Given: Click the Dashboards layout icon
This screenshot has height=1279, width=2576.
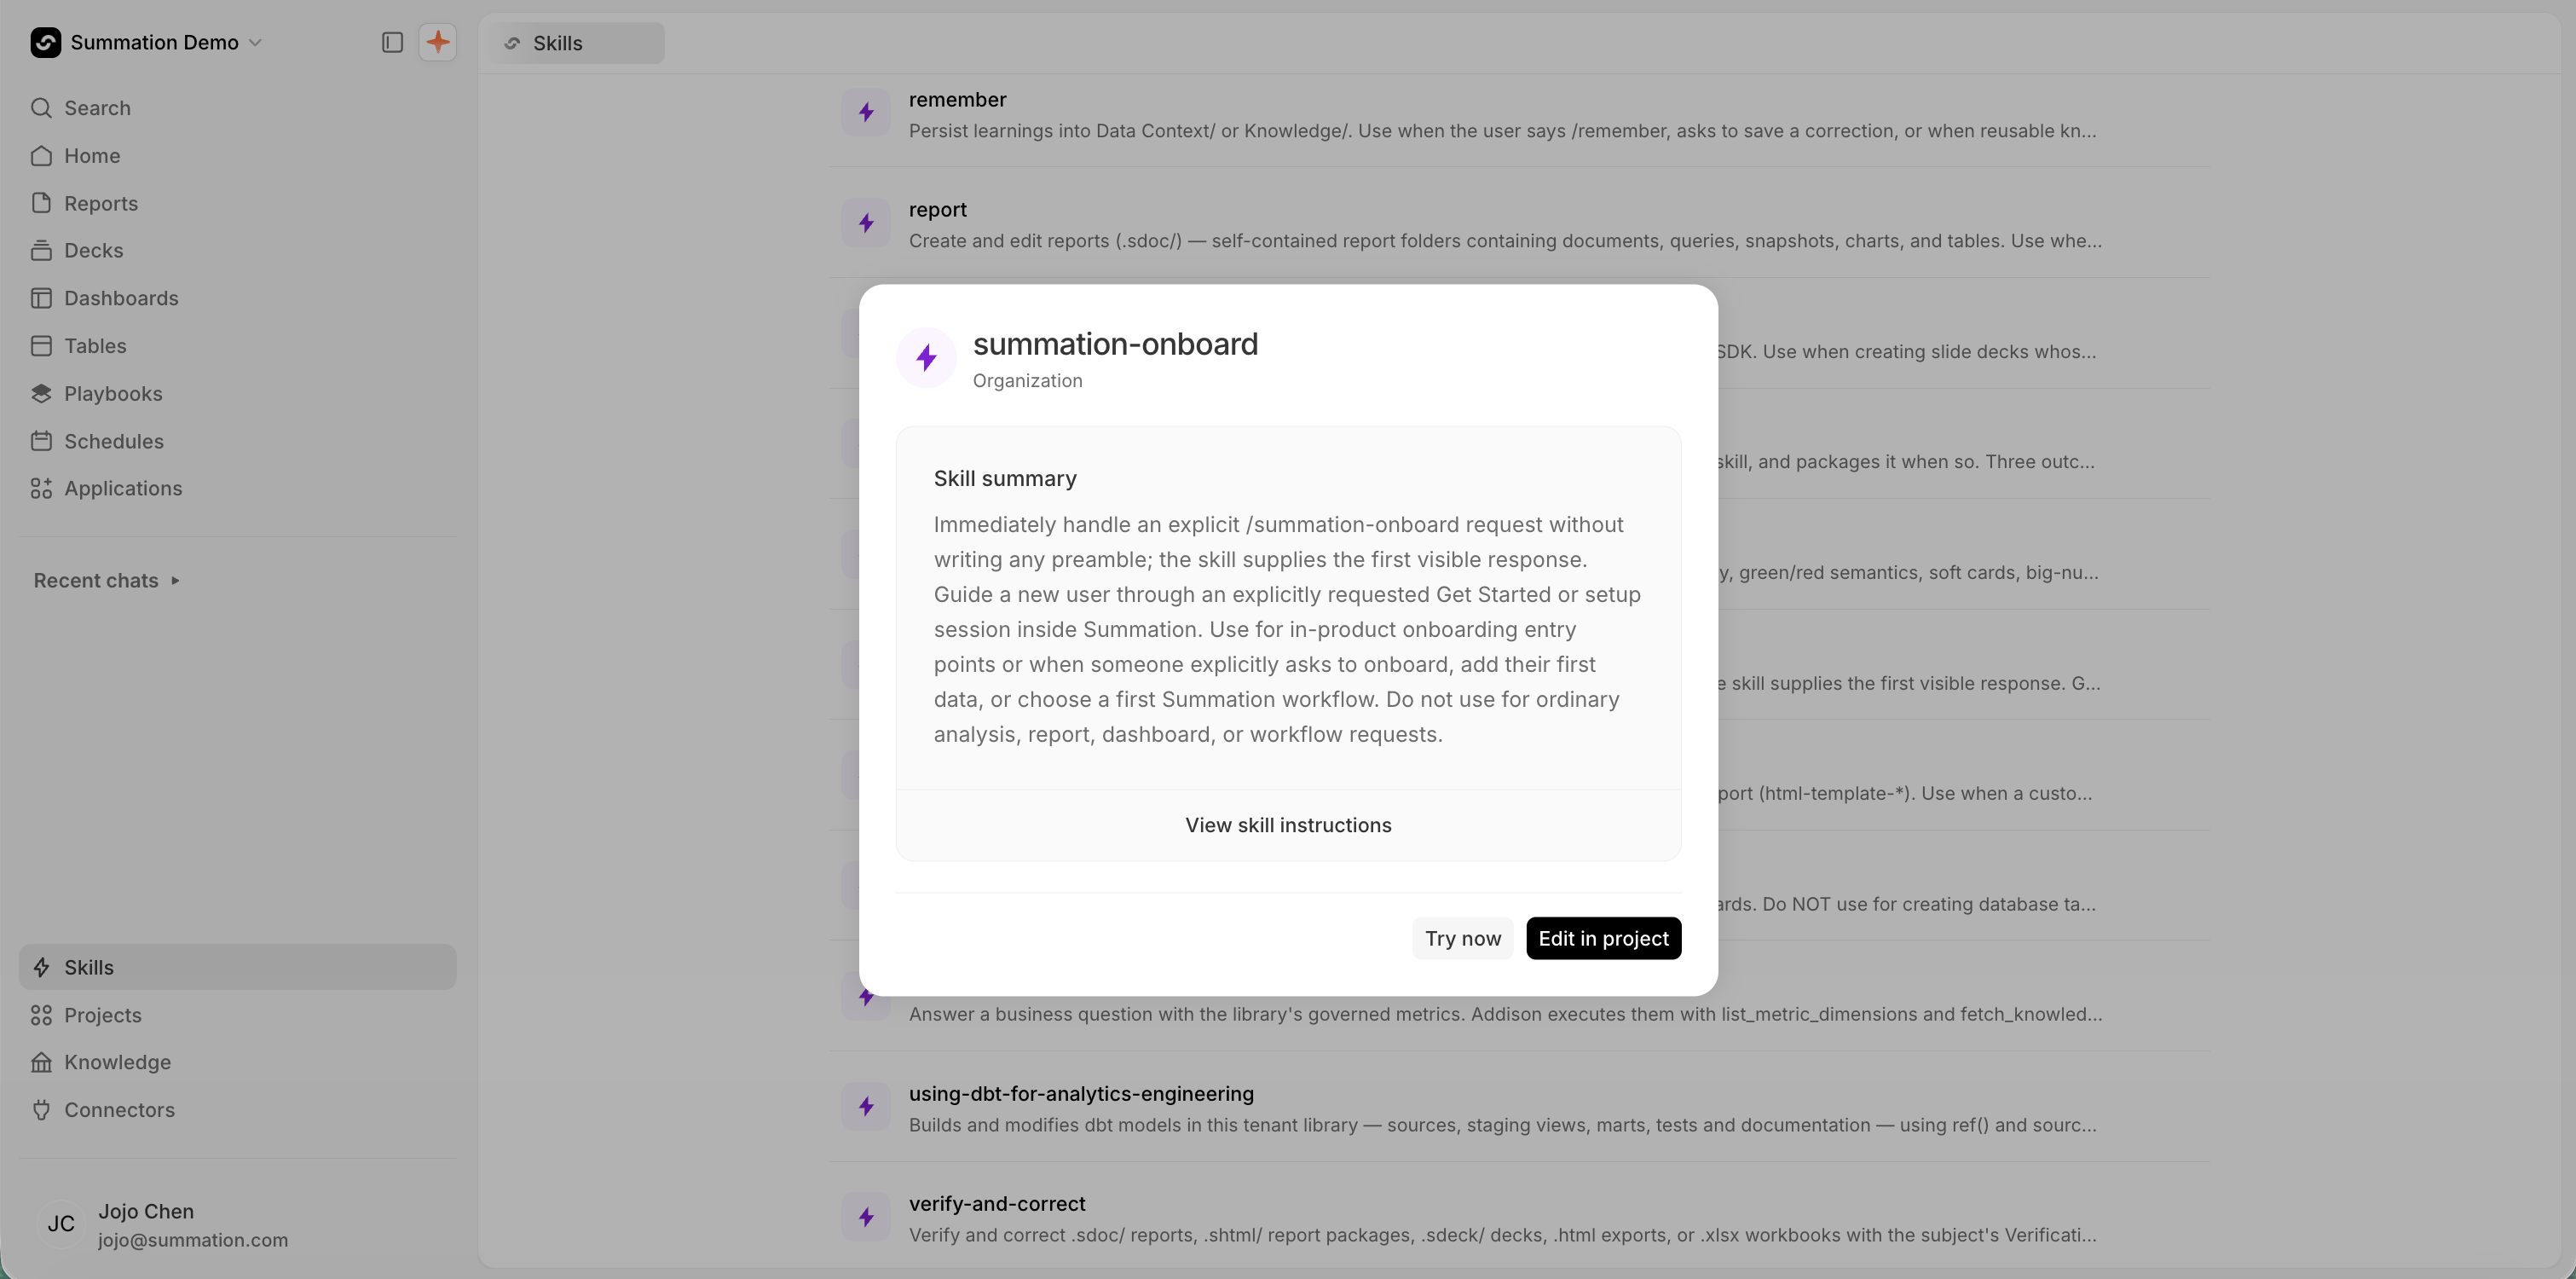Looking at the screenshot, I should tap(41, 298).
